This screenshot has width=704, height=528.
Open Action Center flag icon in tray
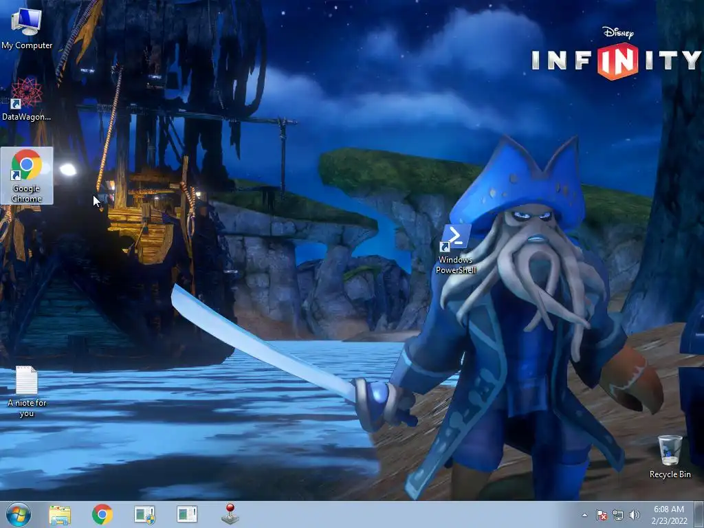coord(602,515)
